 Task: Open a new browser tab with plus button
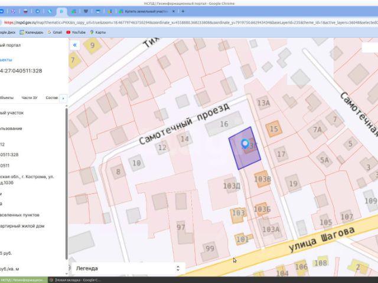point(183,11)
